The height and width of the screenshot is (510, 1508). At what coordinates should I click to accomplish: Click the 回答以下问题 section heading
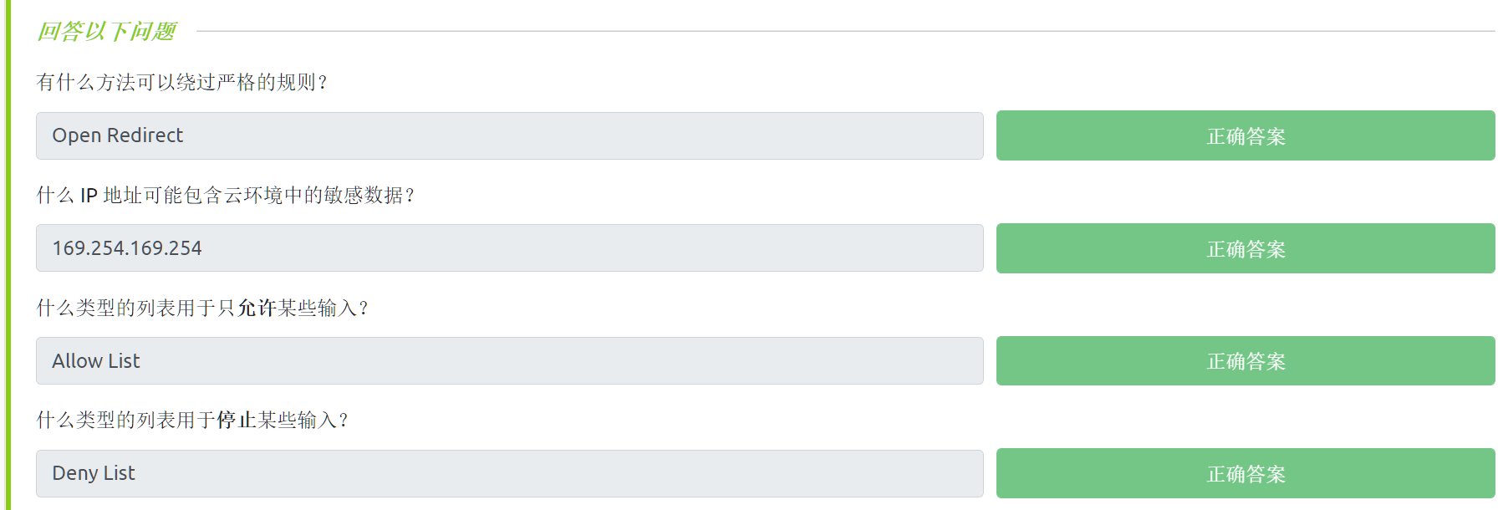click(x=106, y=32)
